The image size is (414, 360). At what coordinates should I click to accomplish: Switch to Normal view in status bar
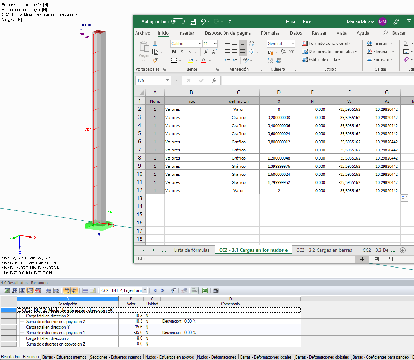(362, 259)
